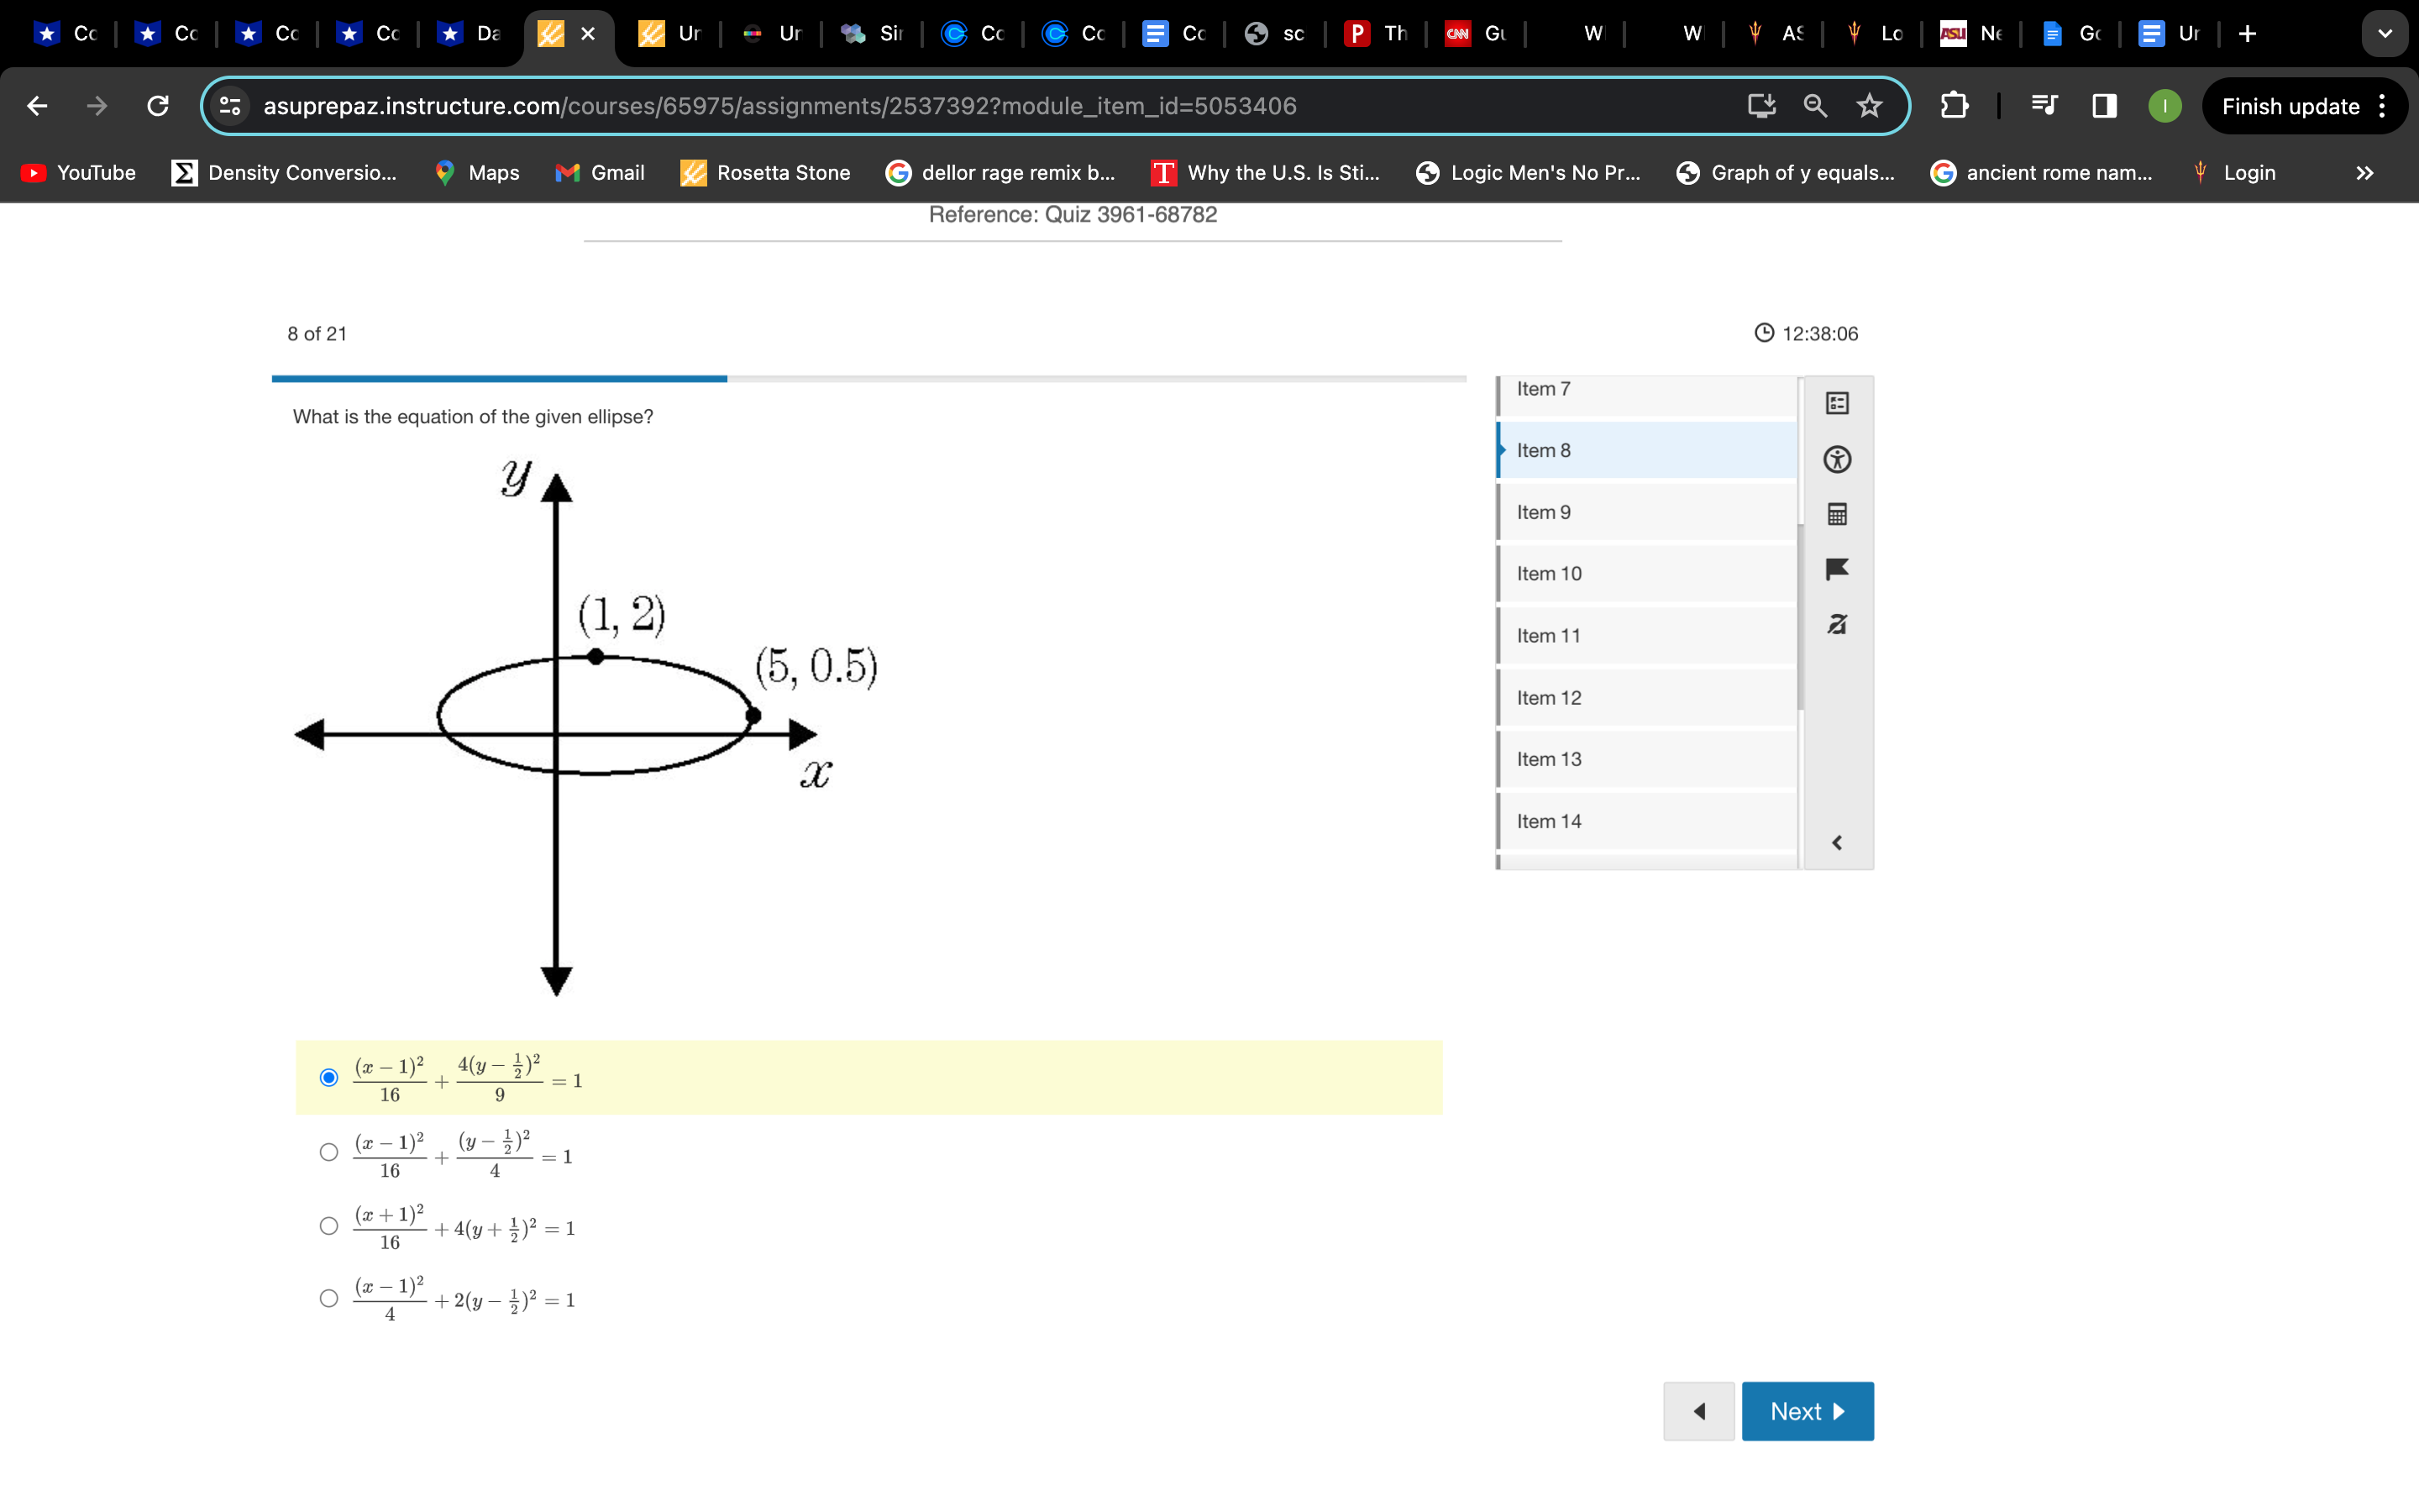2419x1512 pixels.
Task: Open Item 14 from the sidebar
Action: (x=1644, y=821)
